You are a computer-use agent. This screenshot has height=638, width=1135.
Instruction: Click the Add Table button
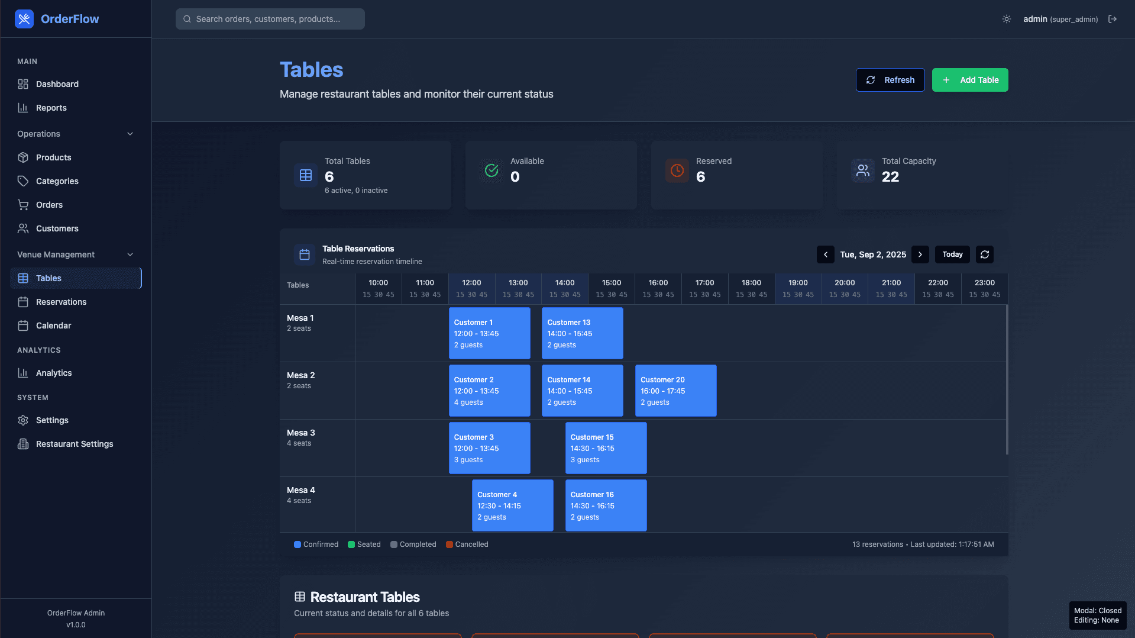pyautogui.click(x=969, y=80)
